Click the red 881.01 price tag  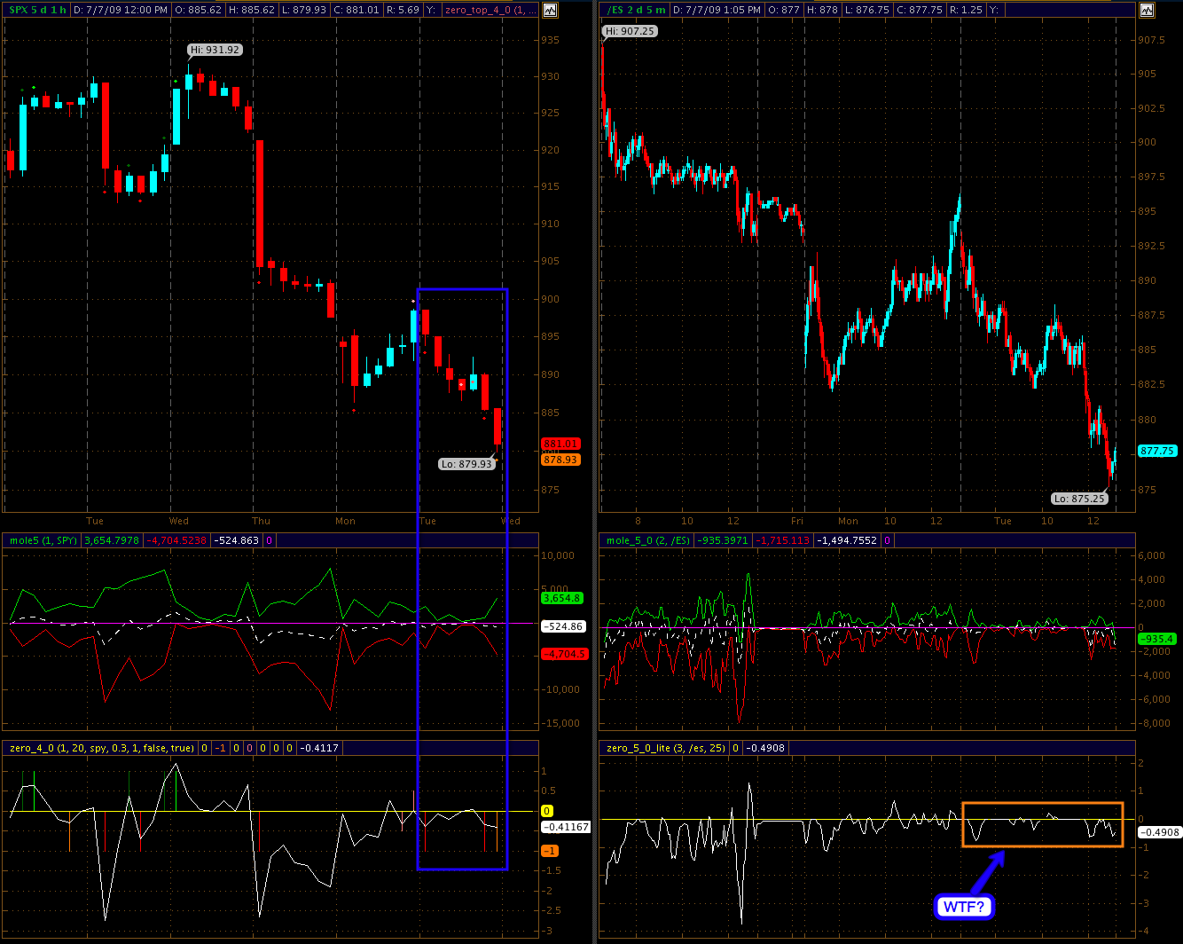click(560, 444)
